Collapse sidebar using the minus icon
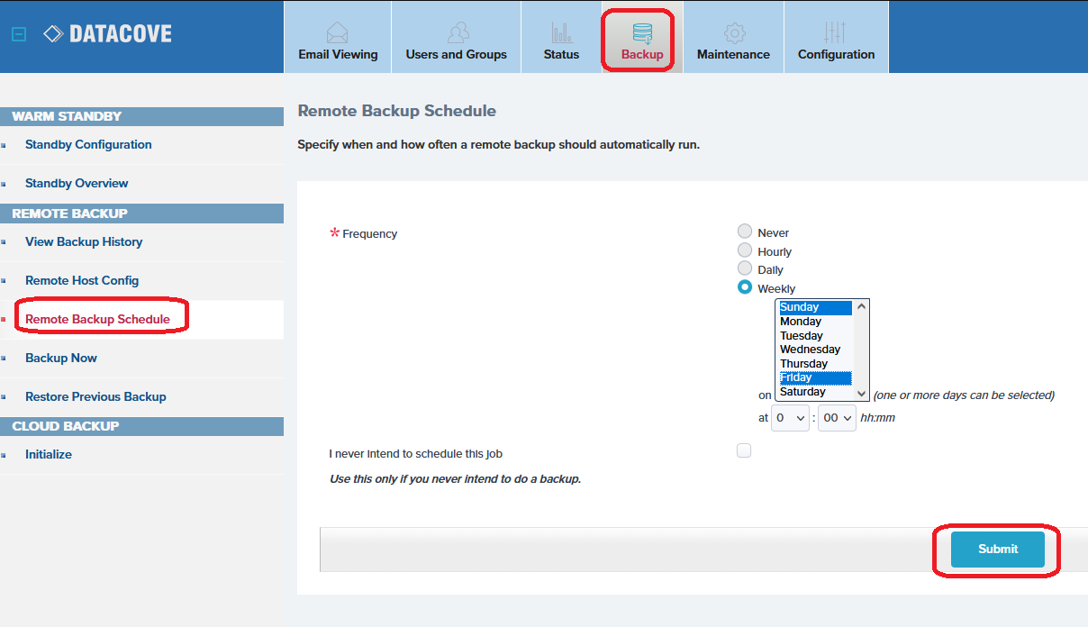 [19, 35]
